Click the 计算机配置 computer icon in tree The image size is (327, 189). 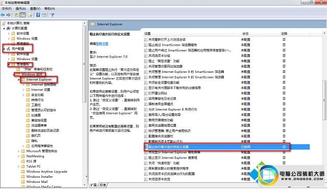pyautogui.click(x=9, y=28)
